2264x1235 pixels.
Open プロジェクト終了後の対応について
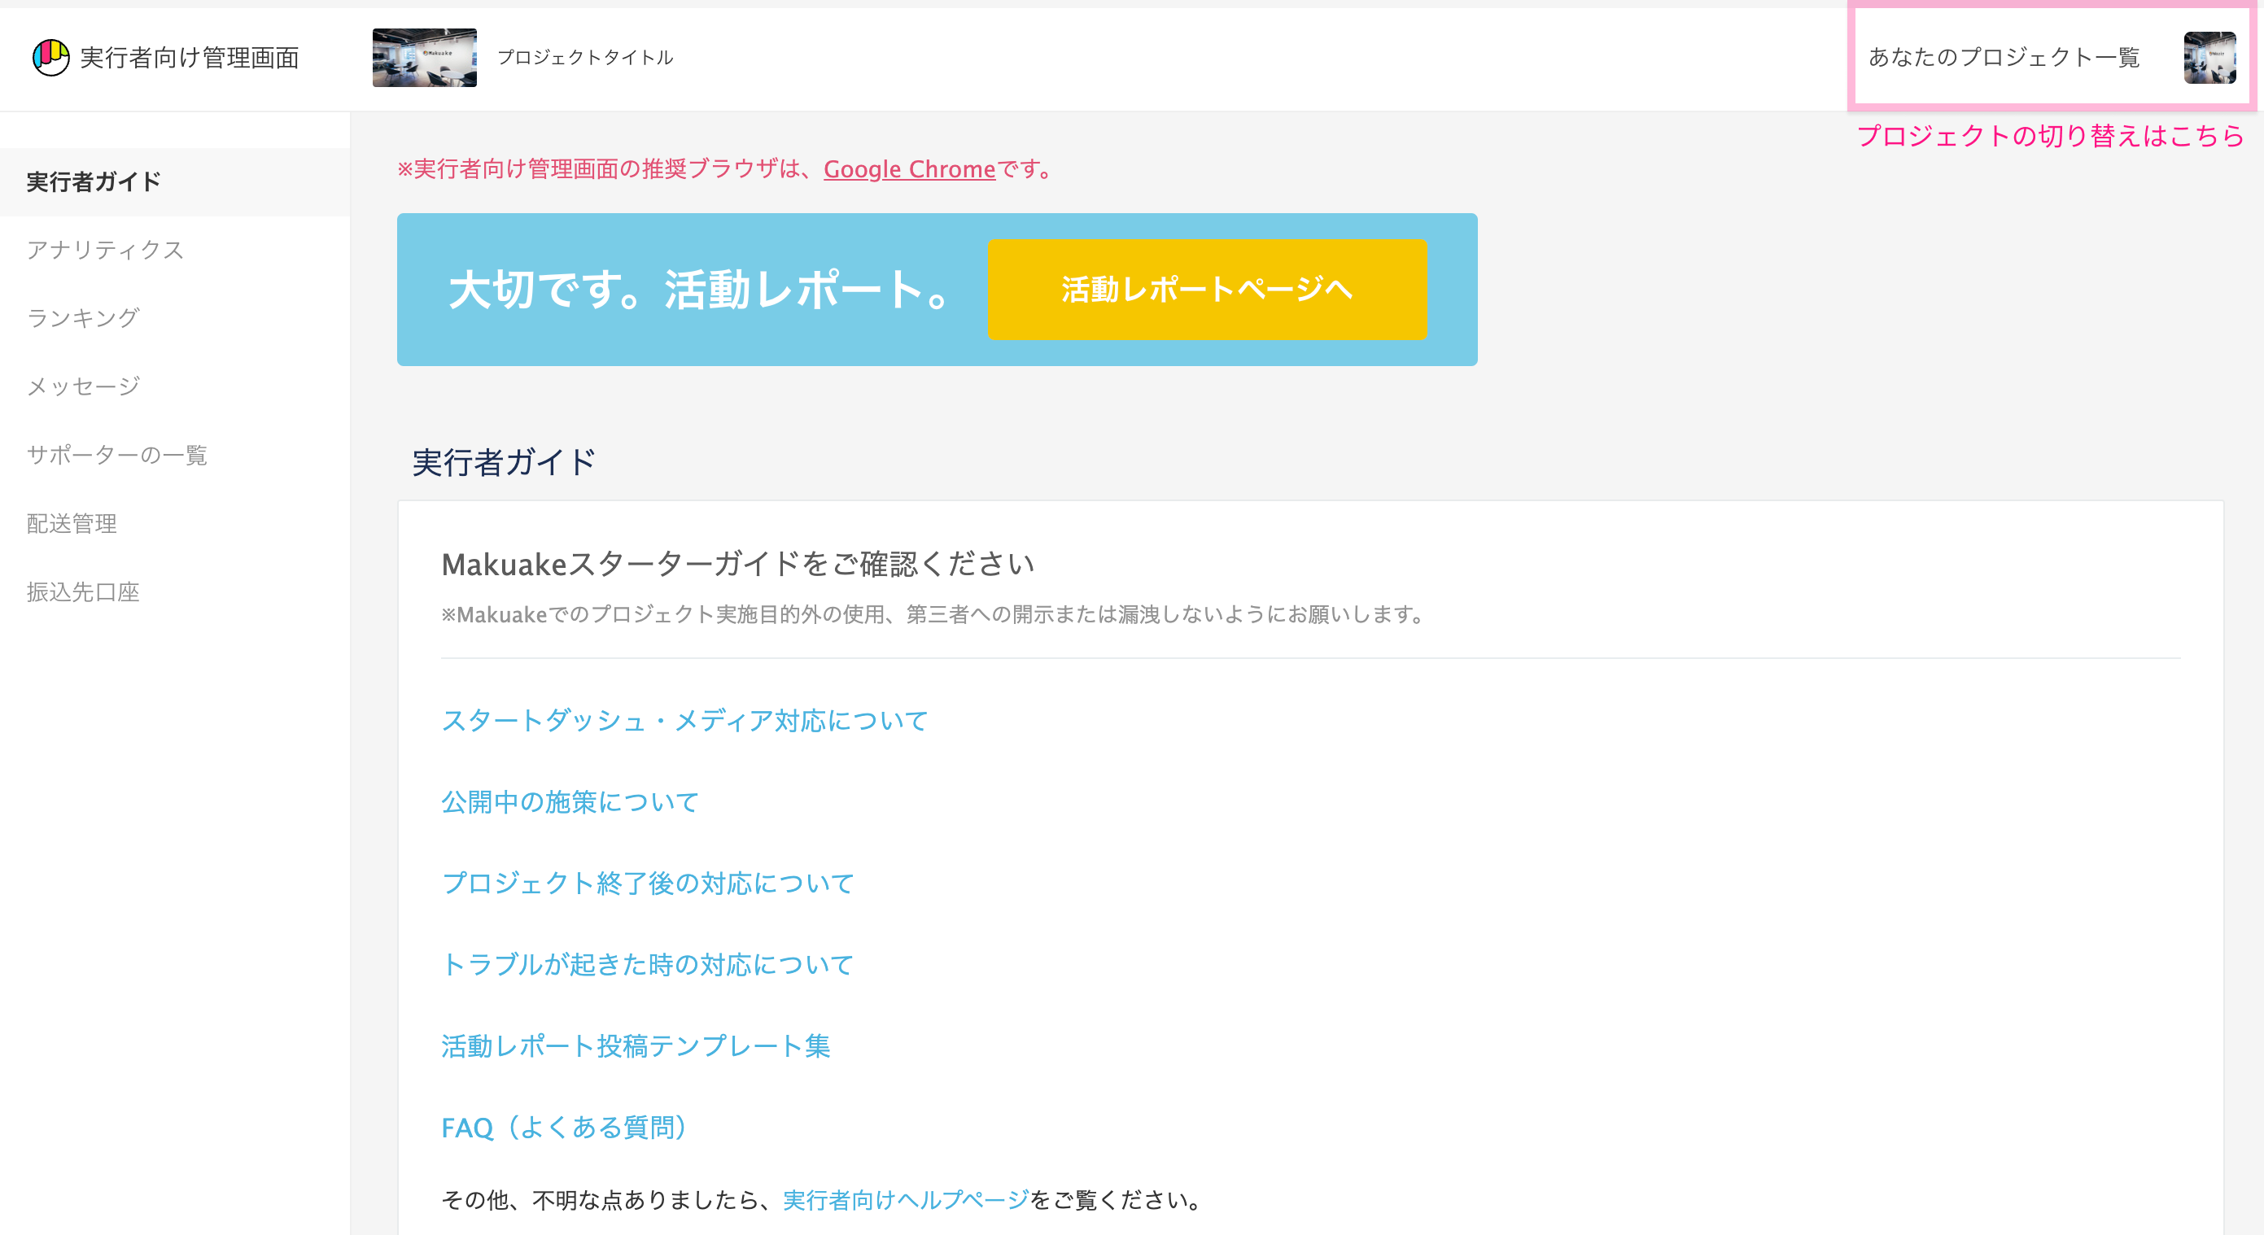[x=647, y=884]
